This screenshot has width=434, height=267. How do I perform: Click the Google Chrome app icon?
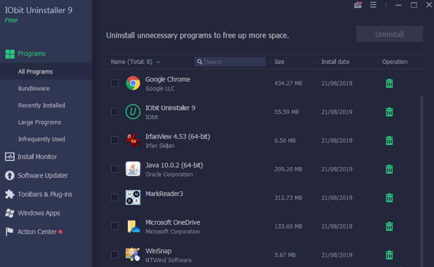tap(133, 83)
